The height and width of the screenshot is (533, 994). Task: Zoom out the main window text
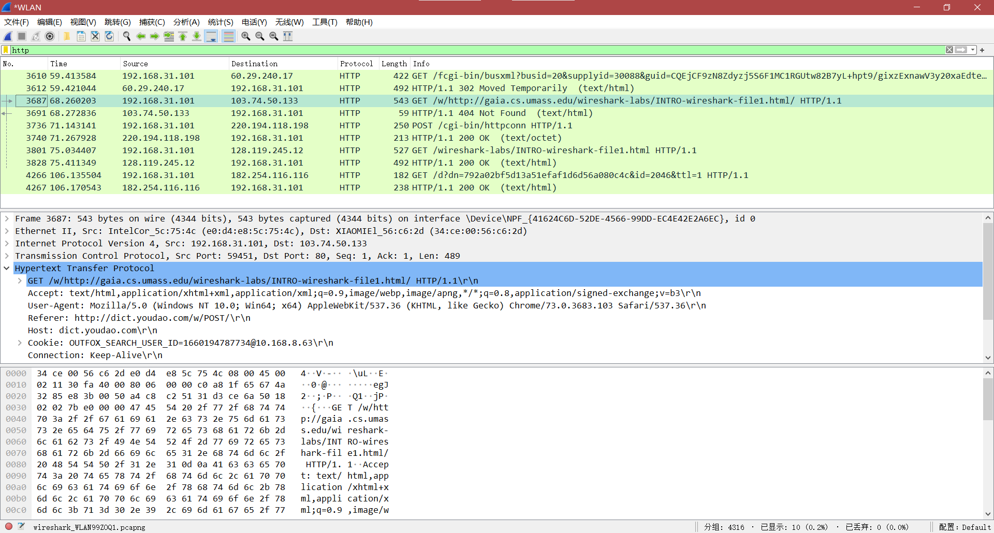coord(260,36)
